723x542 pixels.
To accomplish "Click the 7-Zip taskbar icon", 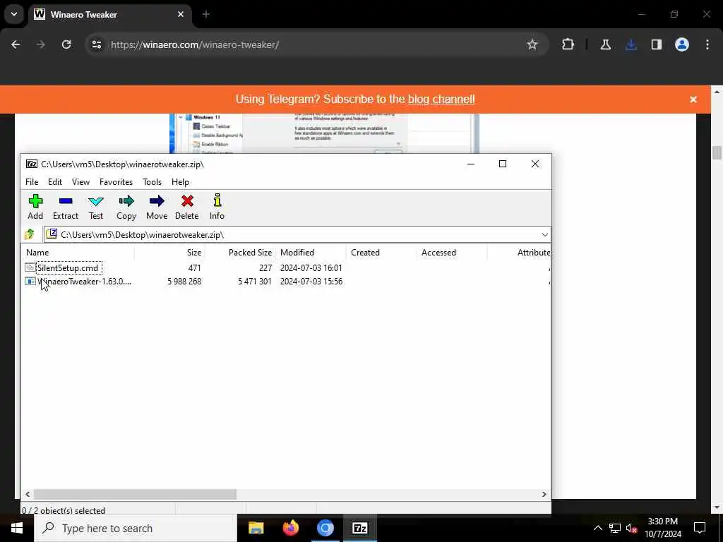I will 359,528.
